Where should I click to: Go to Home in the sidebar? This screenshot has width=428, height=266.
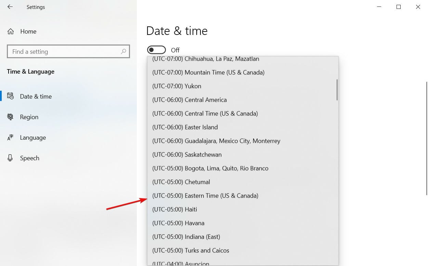tap(68, 31)
